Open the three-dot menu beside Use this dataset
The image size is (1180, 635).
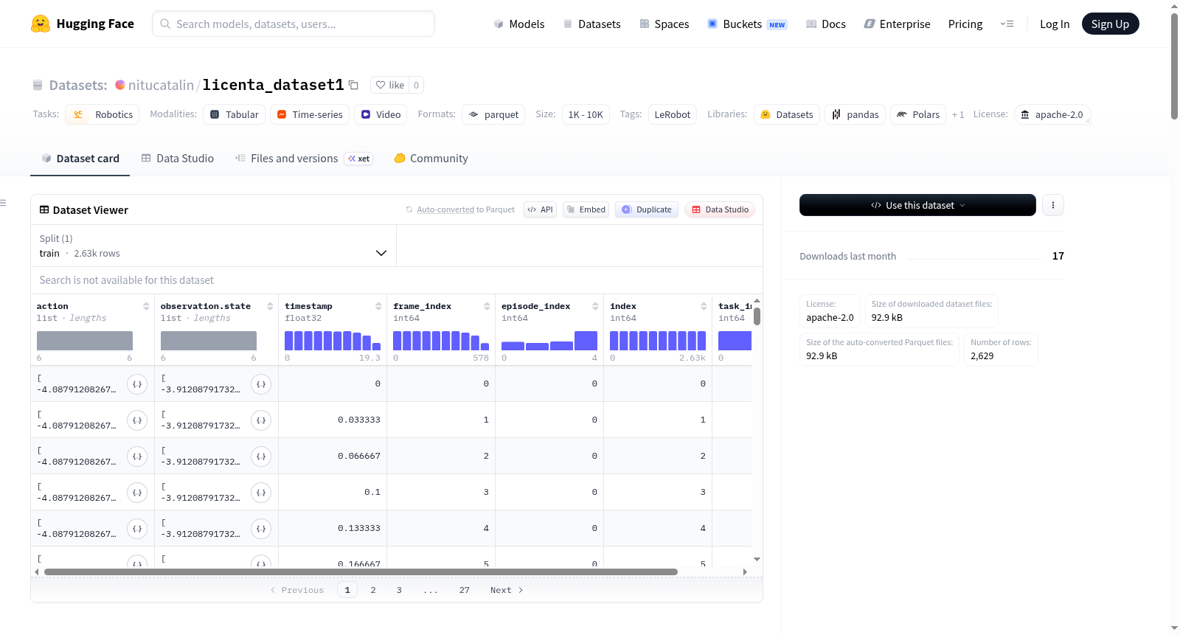coord(1053,205)
